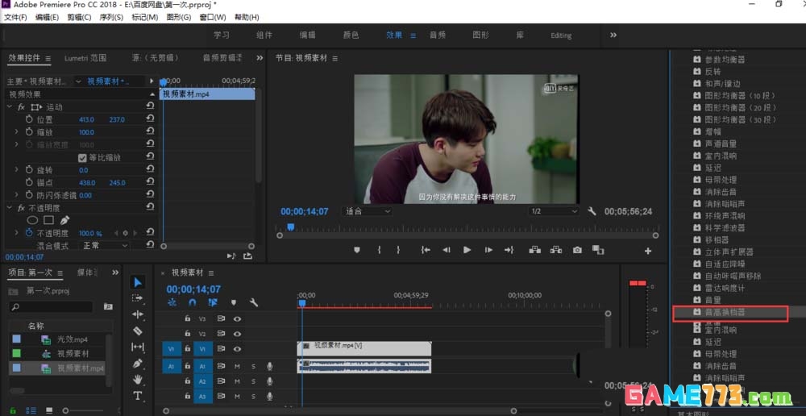Toggle timeline snap magnet icon
The width and height of the screenshot is (806, 416).
coord(193,302)
